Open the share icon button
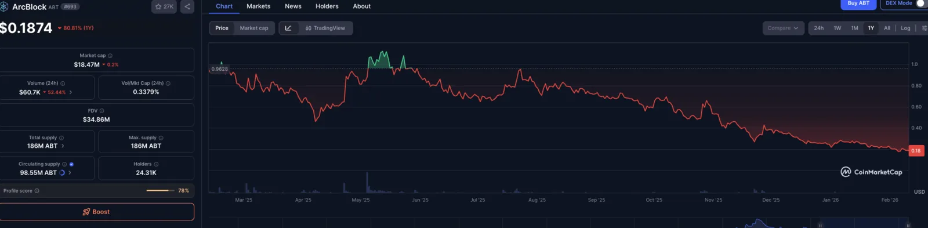928x228 pixels. [x=187, y=7]
